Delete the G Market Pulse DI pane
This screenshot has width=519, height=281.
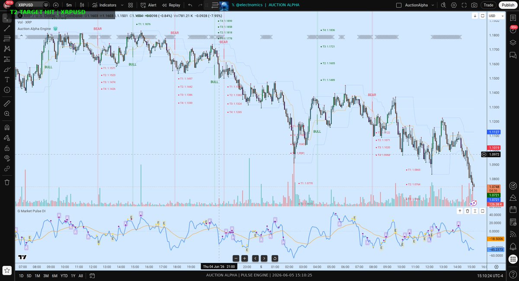pos(468,211)
